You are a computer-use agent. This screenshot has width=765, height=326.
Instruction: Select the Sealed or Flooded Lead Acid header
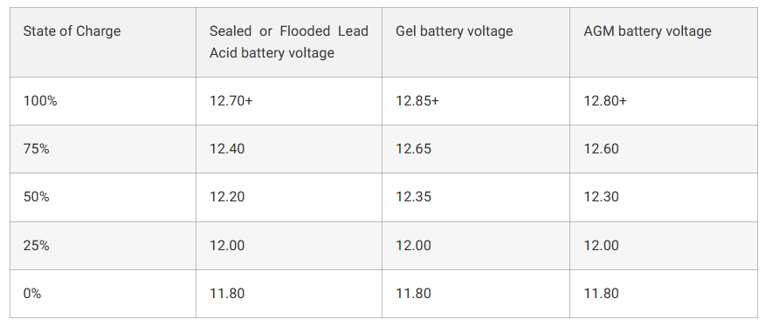289,42
